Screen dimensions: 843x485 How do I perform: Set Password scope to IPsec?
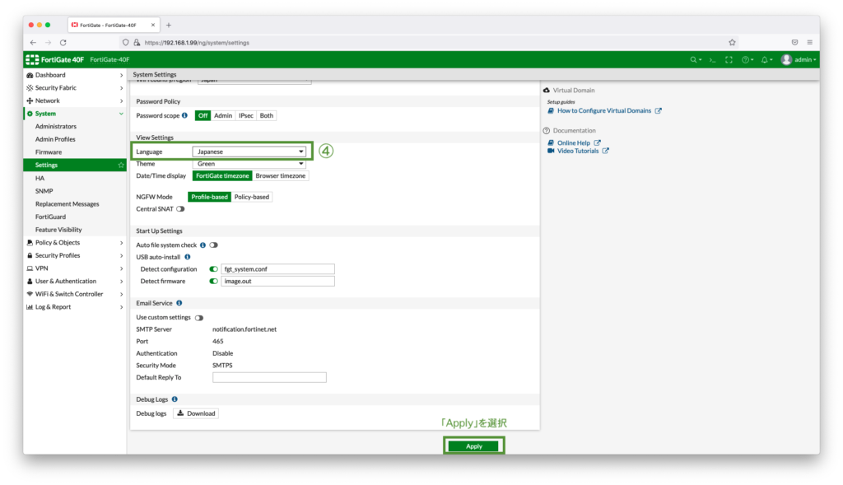(245, 115)
